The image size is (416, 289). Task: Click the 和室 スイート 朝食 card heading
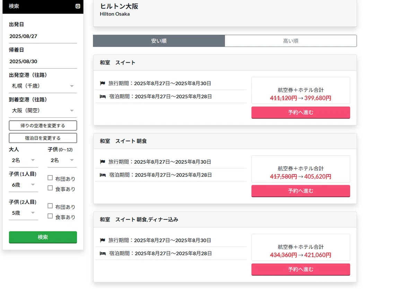pyautogui.click(x=123, y=141)
